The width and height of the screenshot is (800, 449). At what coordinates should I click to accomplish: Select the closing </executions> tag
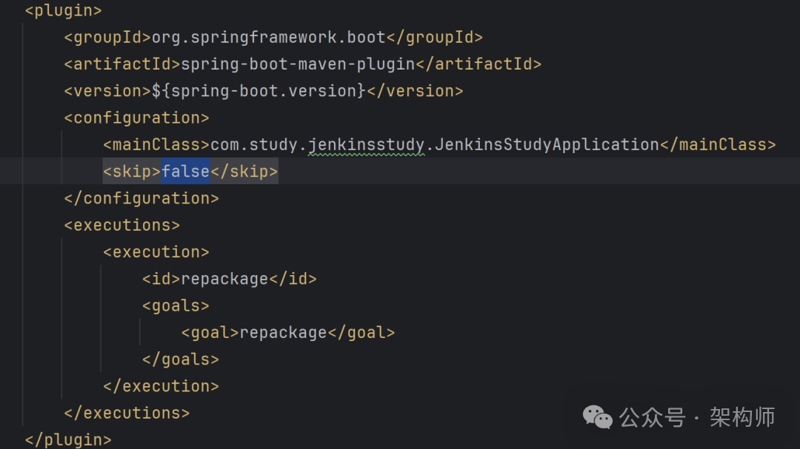[x=127, y=413]
